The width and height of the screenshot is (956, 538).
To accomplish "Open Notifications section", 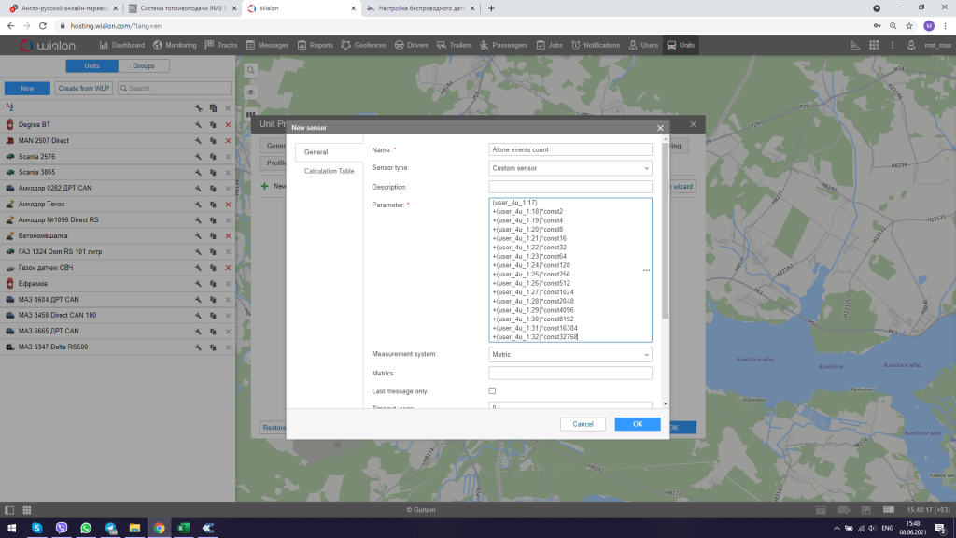I will [x=596, y=45].
